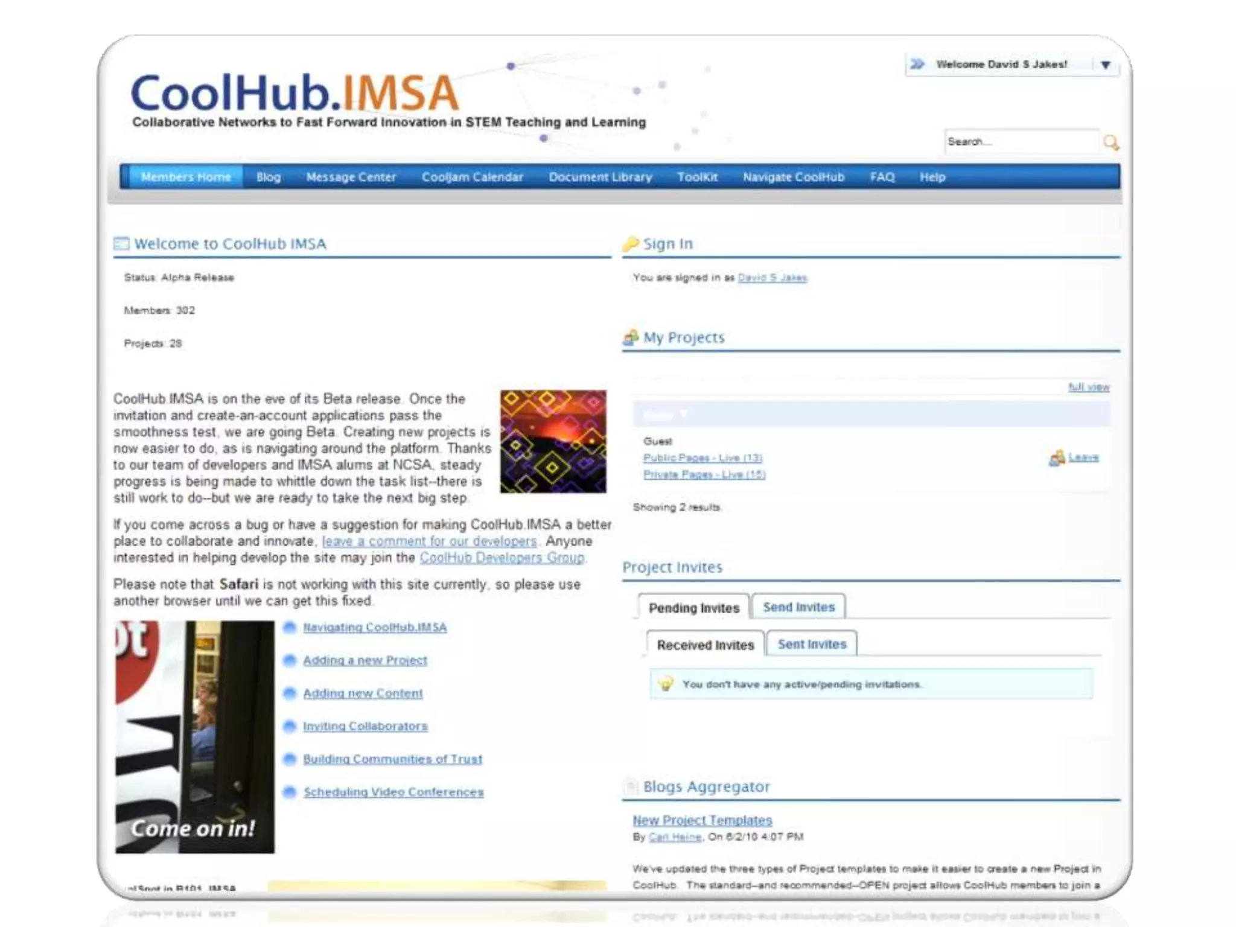The height and width of the screenshot is (927, 1236).
Task: Click the Sign In key icon
Action: pos(630,243)
